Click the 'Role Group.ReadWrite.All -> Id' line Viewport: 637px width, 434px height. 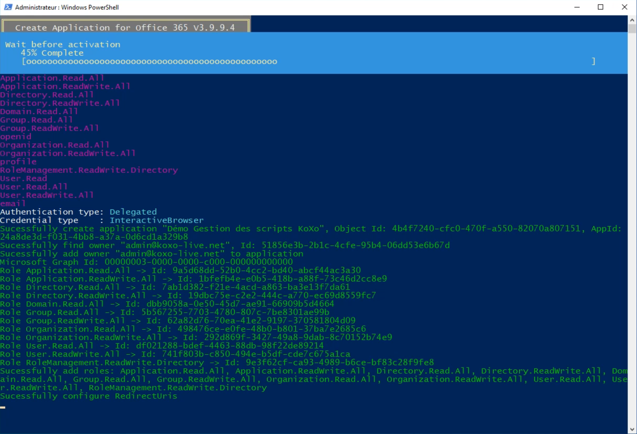(x=178, y=321)
